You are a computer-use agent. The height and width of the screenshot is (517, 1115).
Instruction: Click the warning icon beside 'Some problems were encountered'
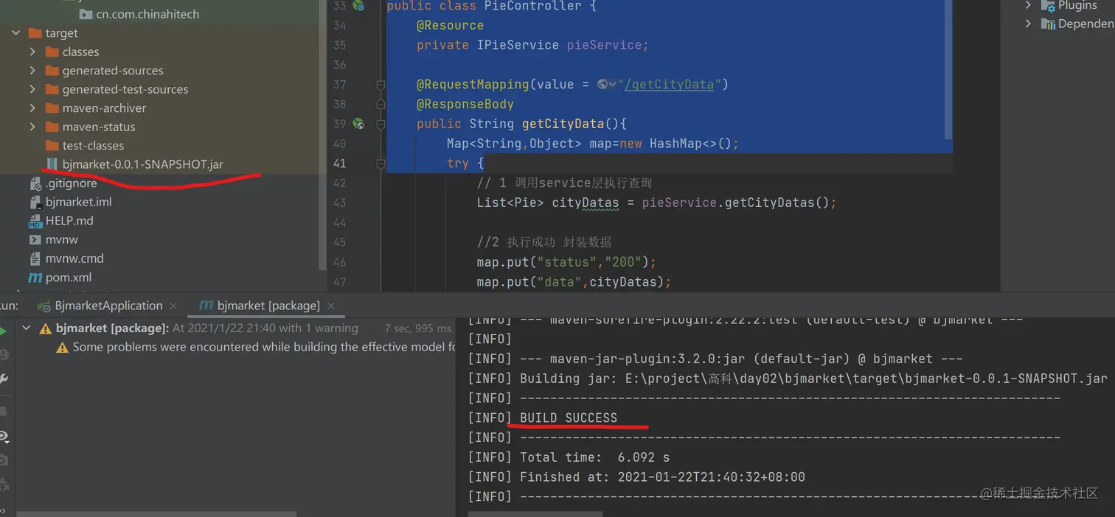click(x=63, y=347)
